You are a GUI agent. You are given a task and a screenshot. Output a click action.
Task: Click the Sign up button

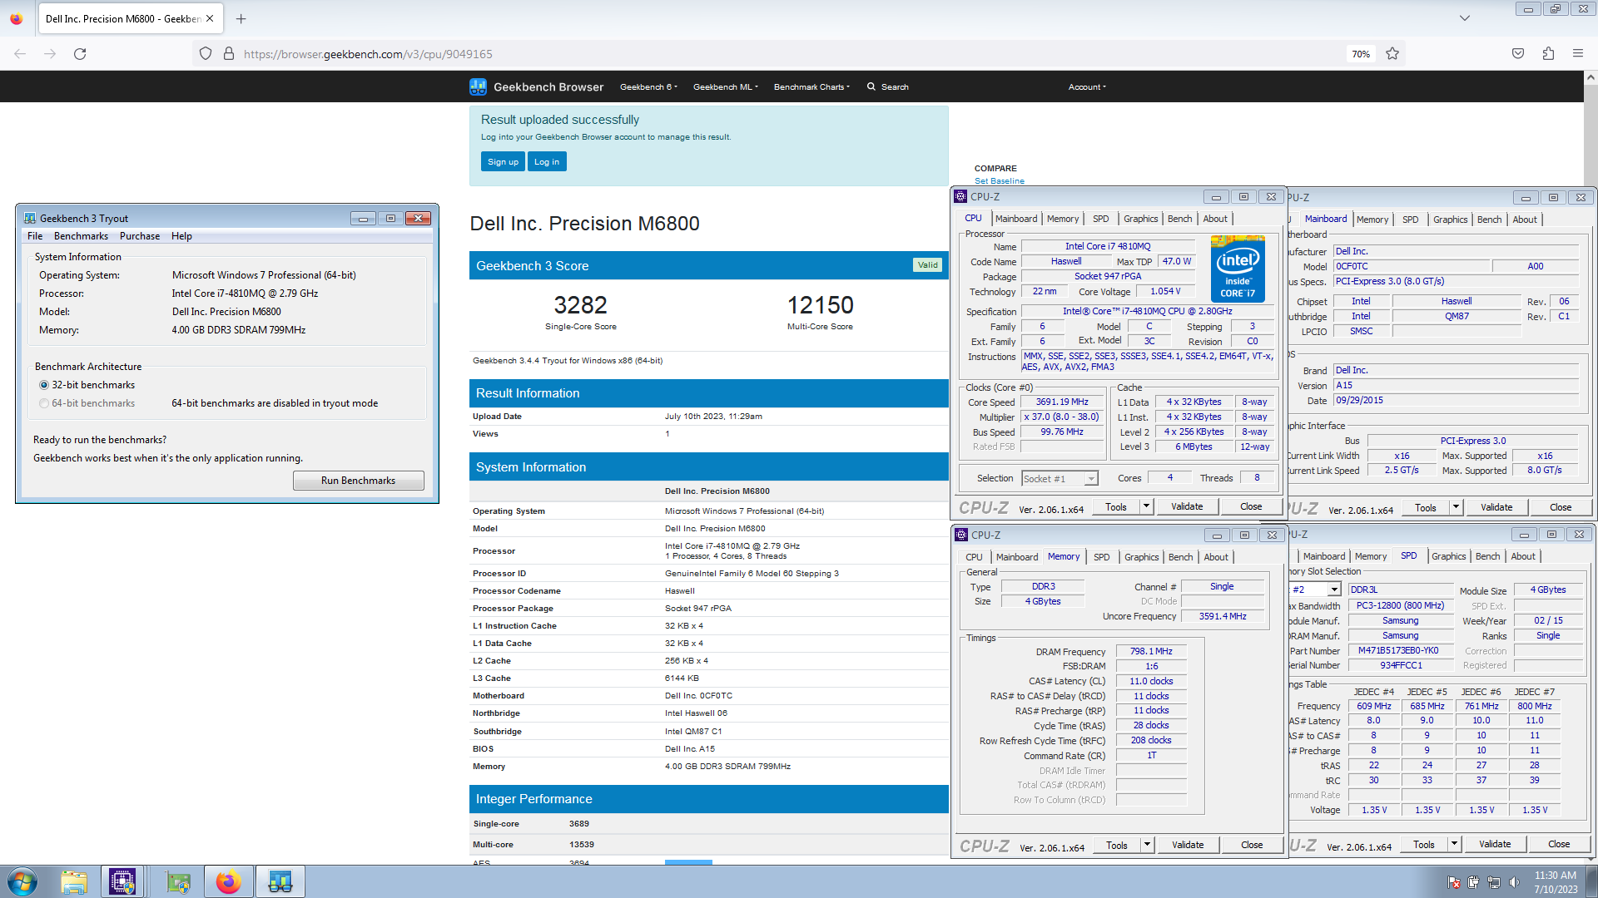(x=503, y=162)
